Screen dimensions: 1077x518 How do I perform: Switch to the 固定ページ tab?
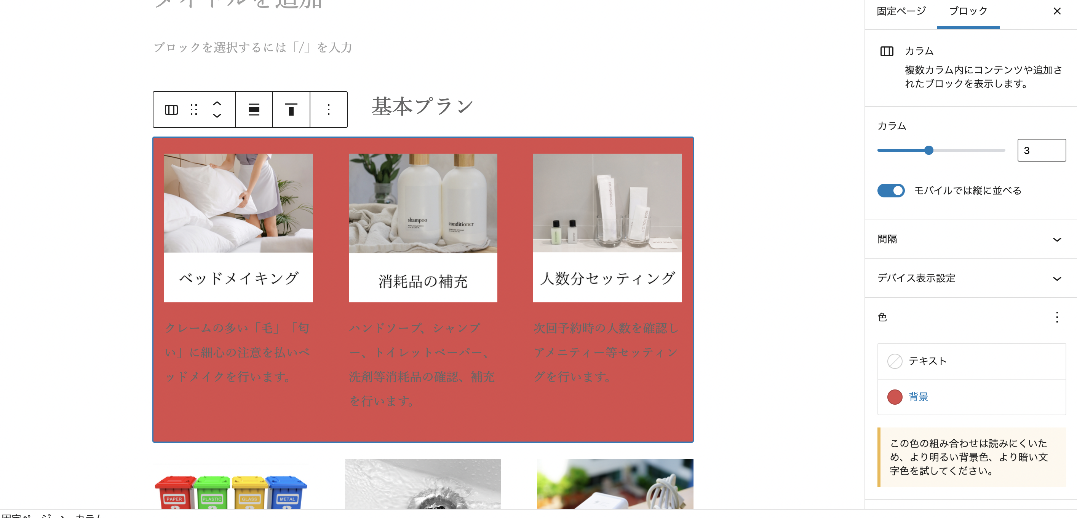(901, 11)
